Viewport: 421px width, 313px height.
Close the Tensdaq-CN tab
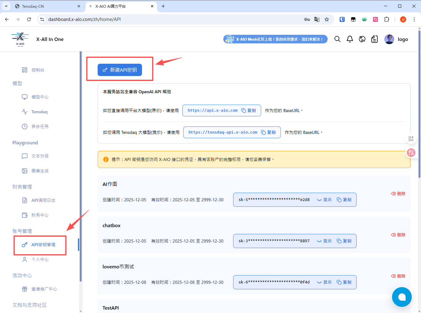click(79, 6)
